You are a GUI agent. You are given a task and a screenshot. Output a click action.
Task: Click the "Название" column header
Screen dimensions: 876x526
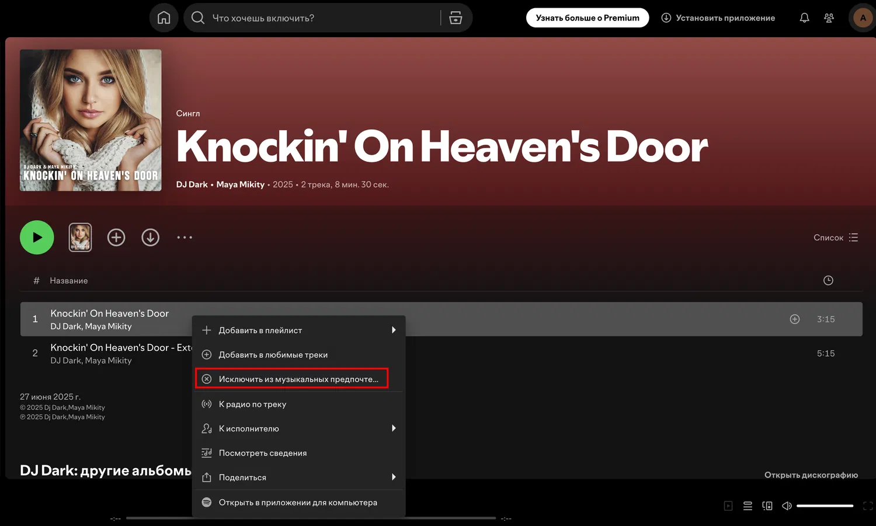coord(69,281)
